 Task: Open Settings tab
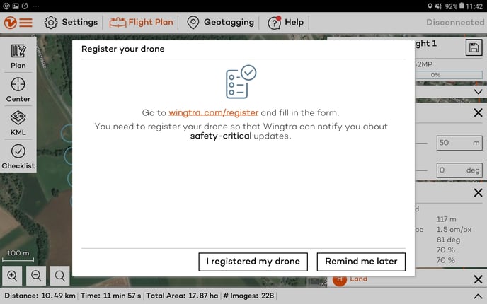pyautogui.click(x=71, y=23)
